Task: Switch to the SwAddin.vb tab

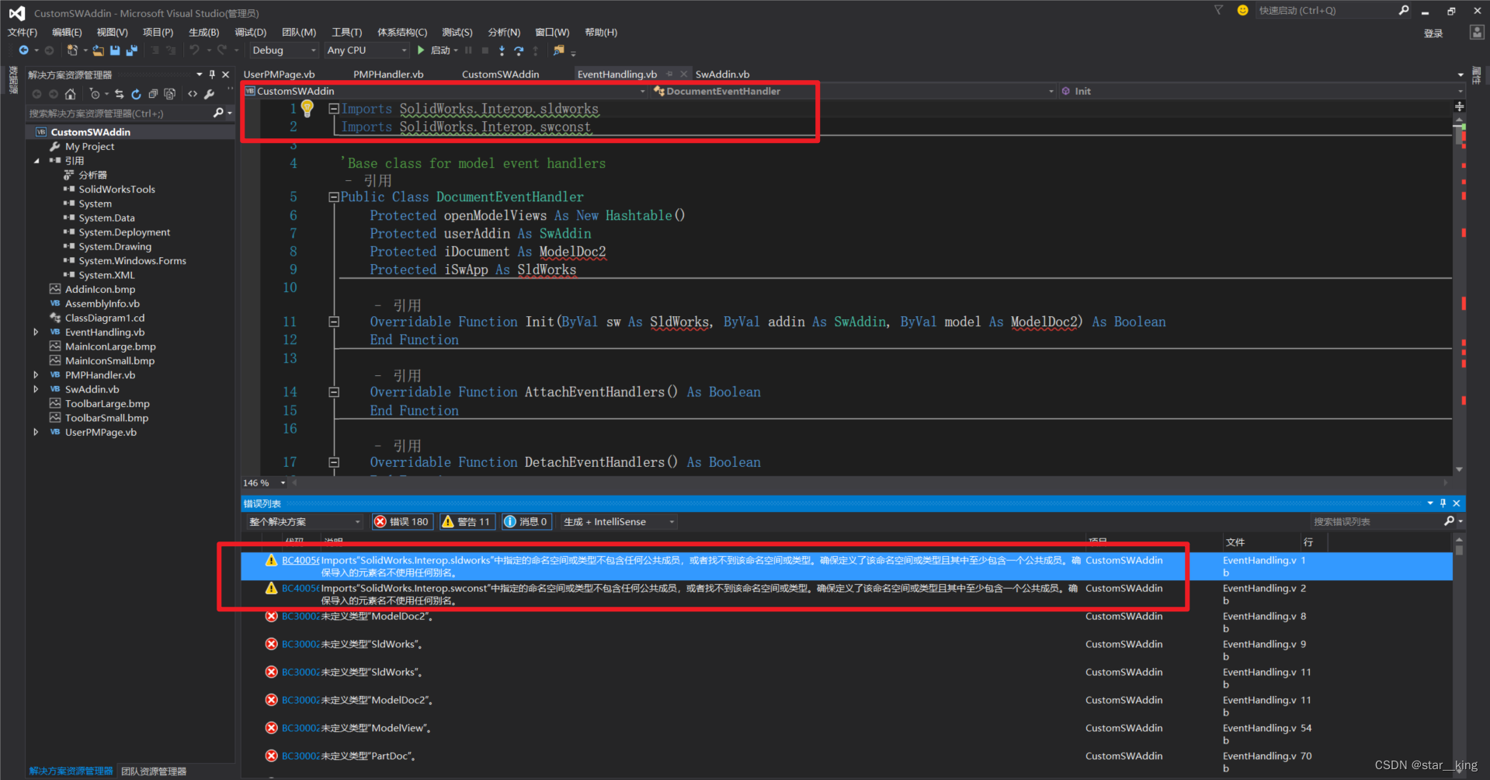Action: 722,75
